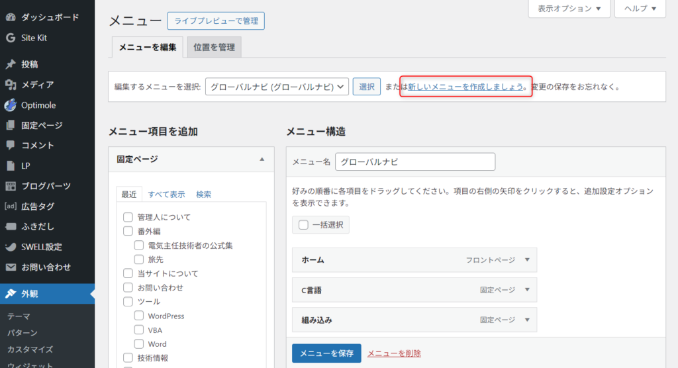The width and height of the screenshot is (678, 368).
Task: Tick the WordPress page checkbox
Action: point(139,316)
